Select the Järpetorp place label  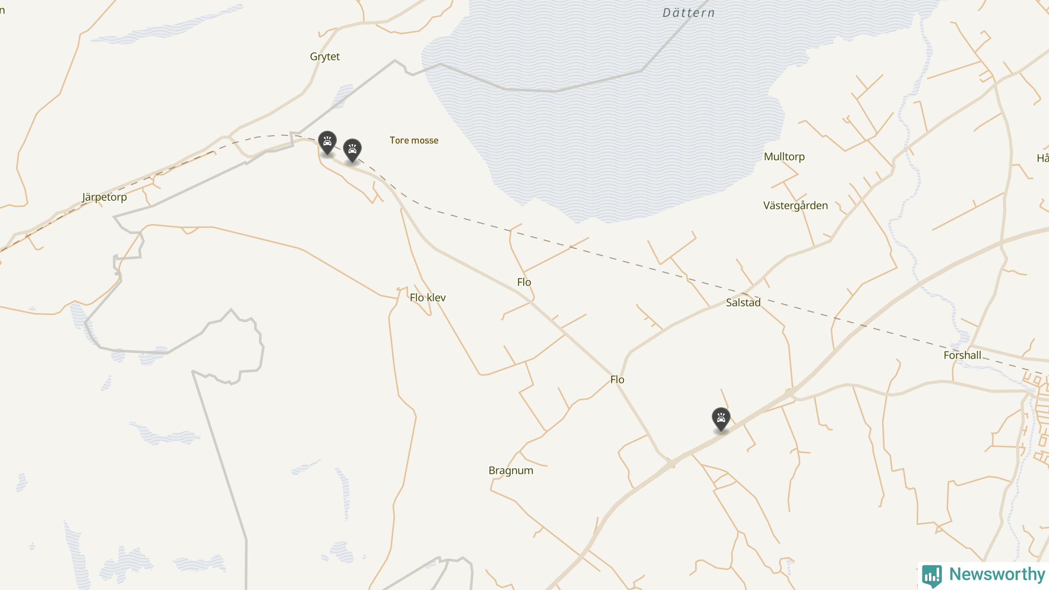104,197
